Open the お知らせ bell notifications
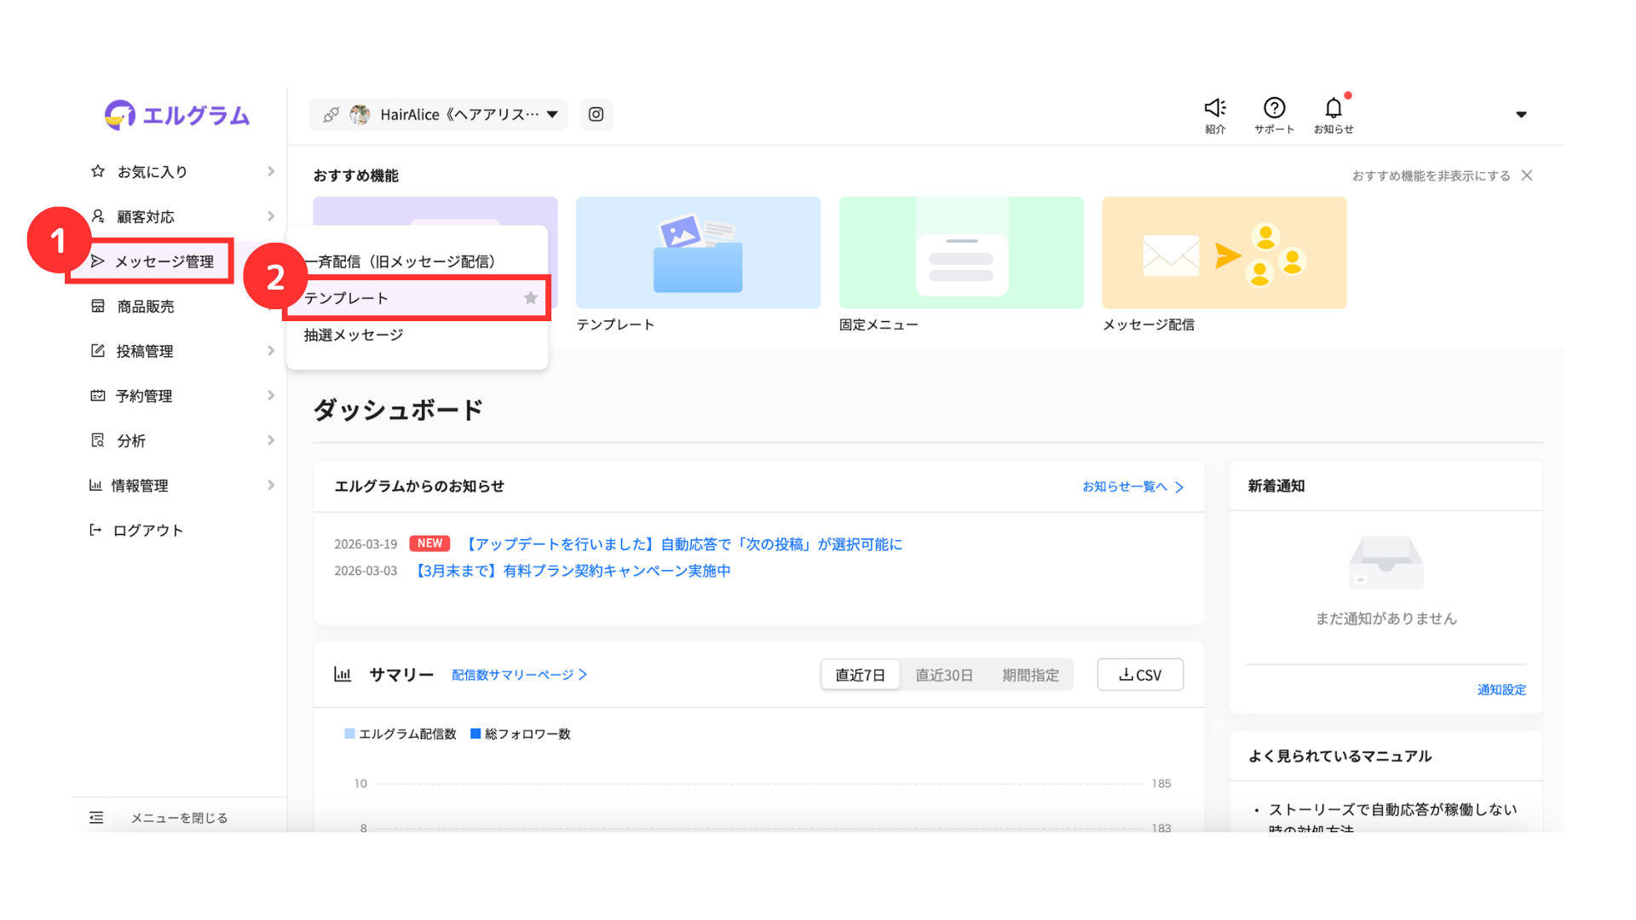Screen dimensions: 1636x920 (x=1334, y=107)
